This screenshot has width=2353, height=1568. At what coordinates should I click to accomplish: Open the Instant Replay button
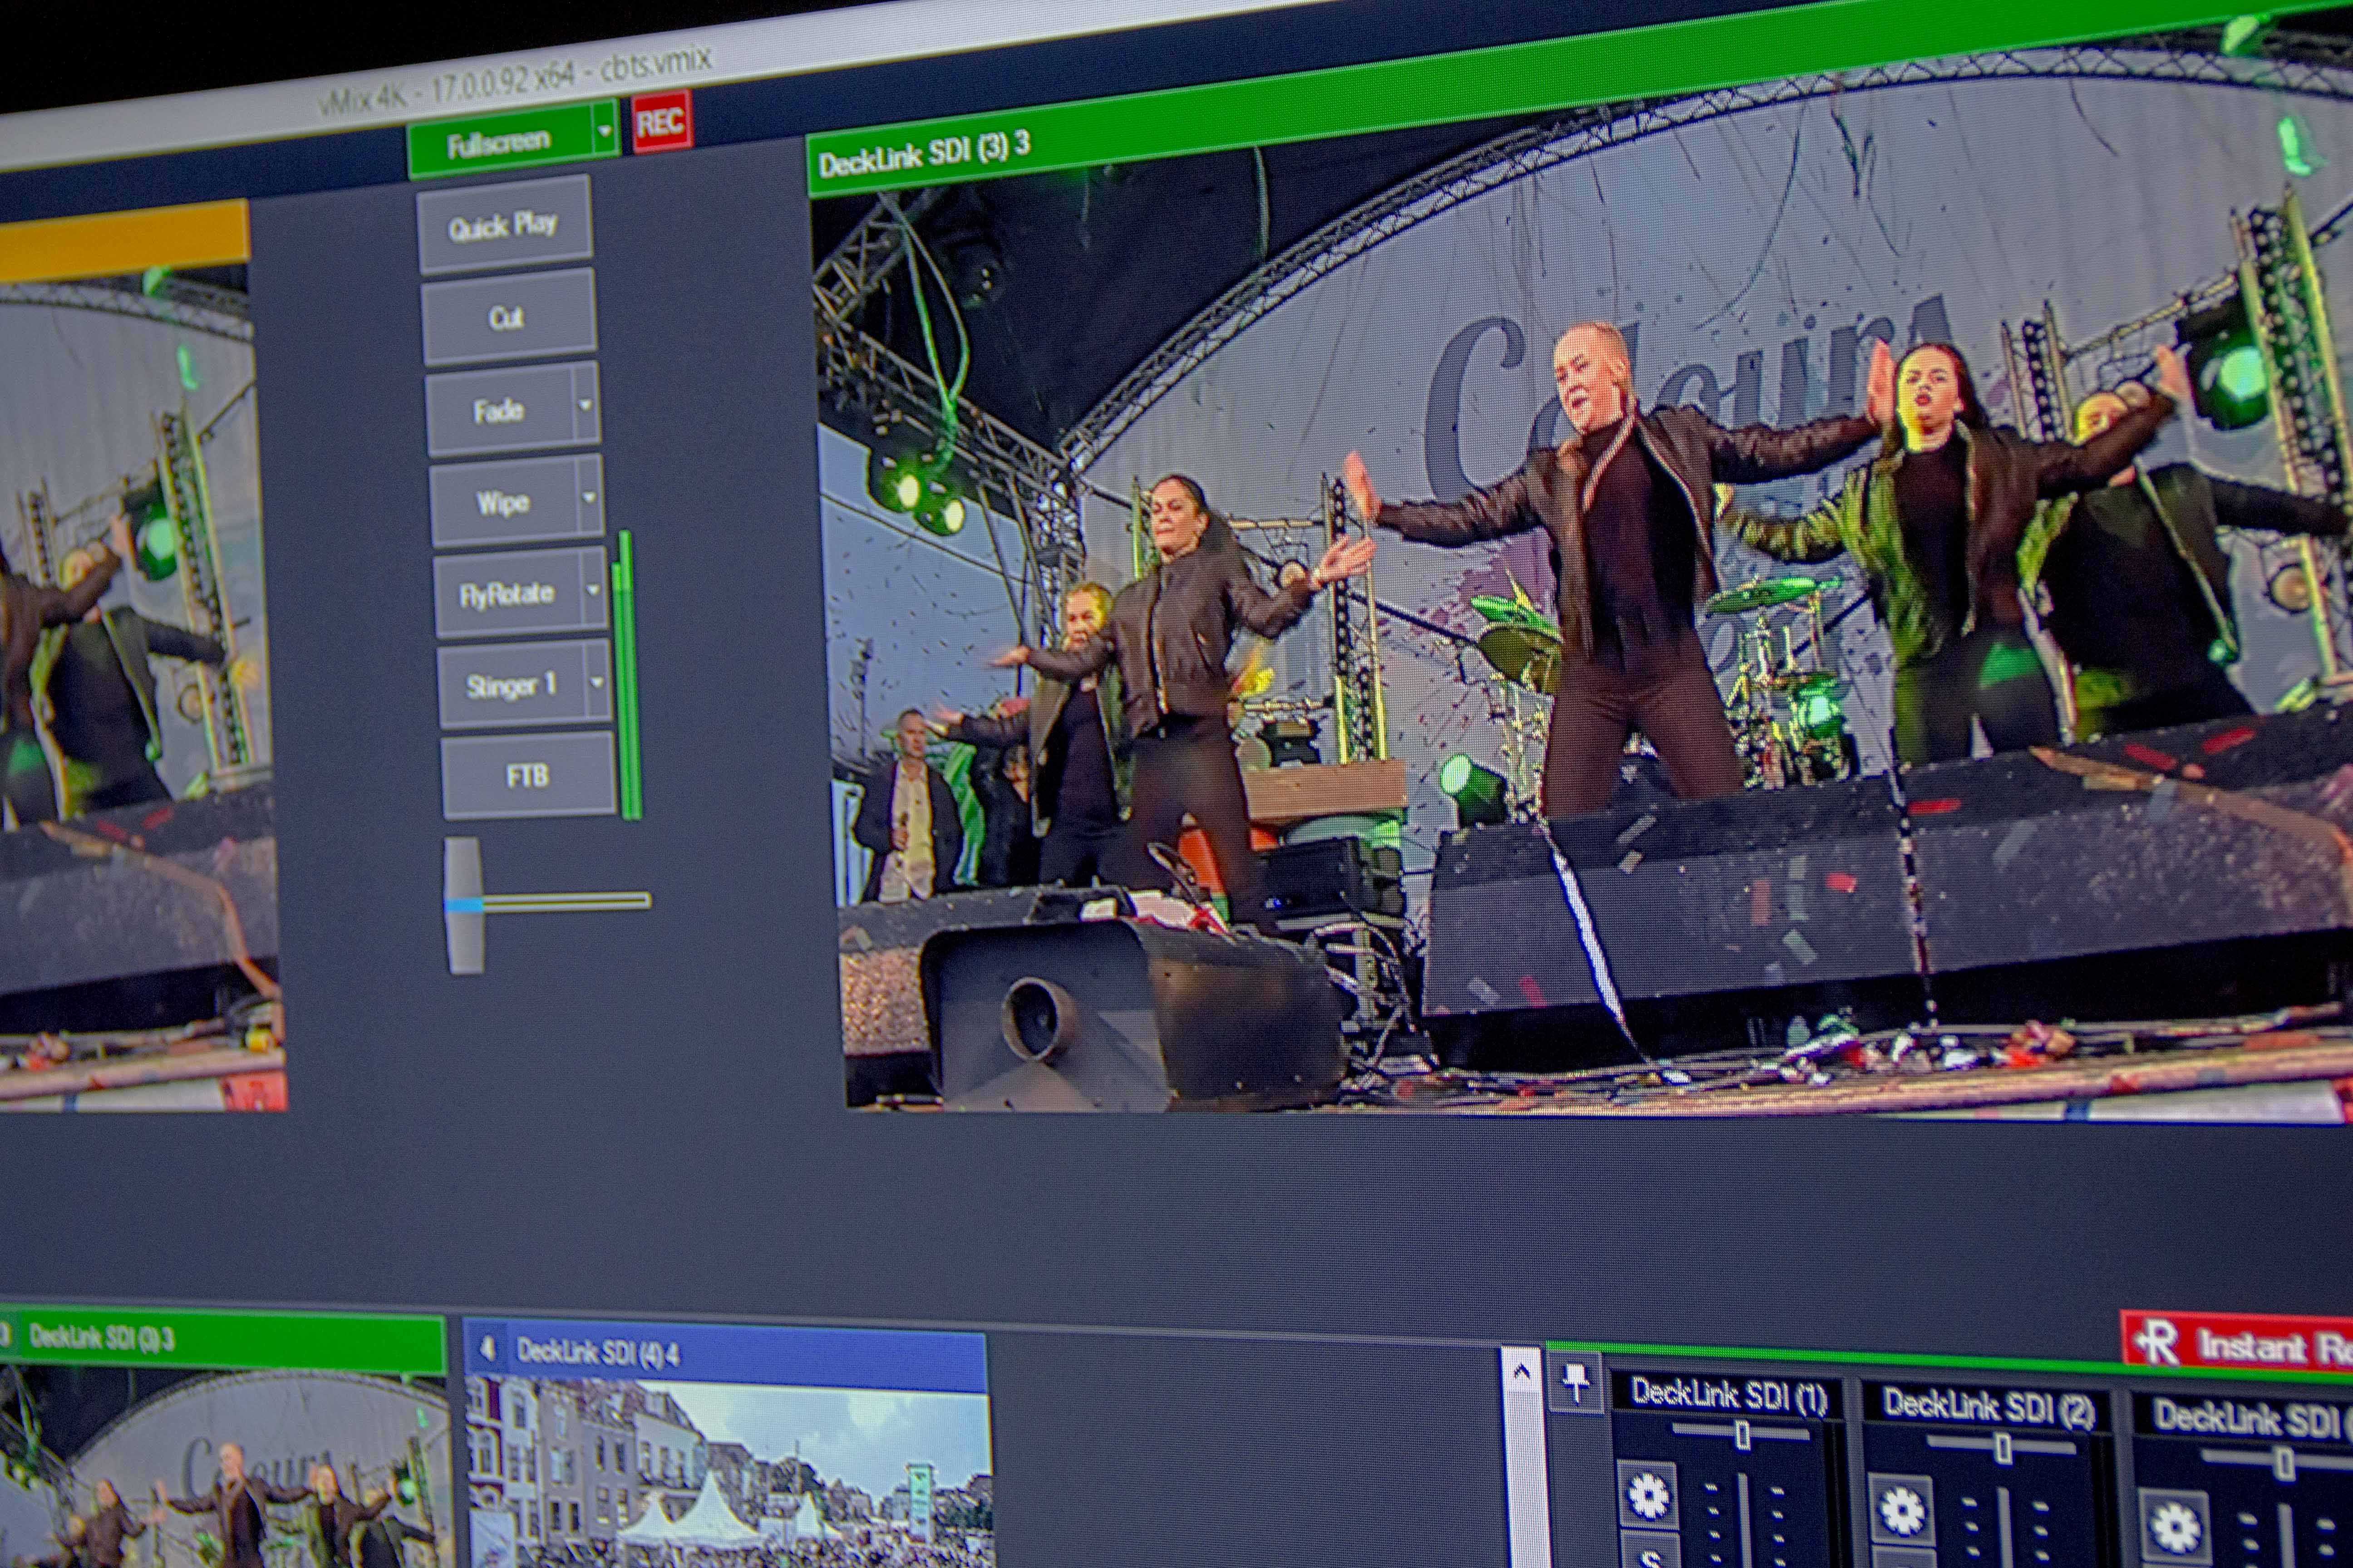pos(2238,1345)
